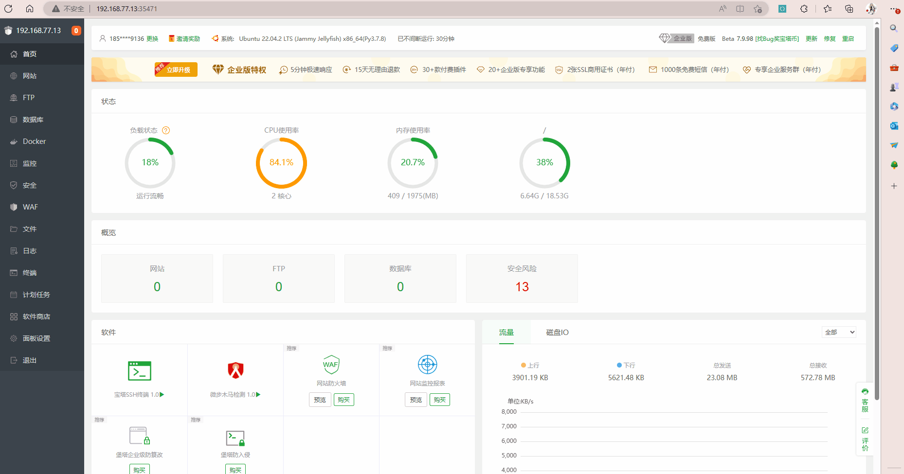Image resolution: width=904 pixels, height=474 pixels.
Task: Open the 评价 feedback widget
Action: 865,439
